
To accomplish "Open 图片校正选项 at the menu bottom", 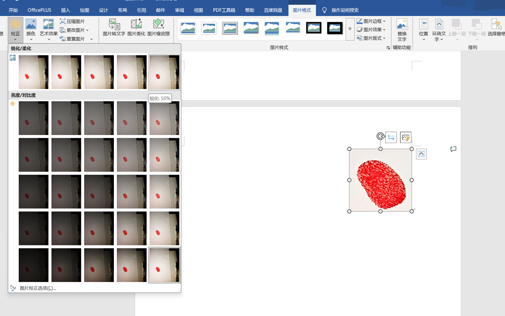I will point(38,288).
